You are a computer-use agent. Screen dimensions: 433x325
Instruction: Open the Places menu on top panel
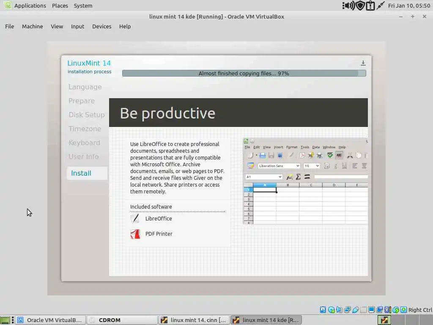[x=60, y=6]
